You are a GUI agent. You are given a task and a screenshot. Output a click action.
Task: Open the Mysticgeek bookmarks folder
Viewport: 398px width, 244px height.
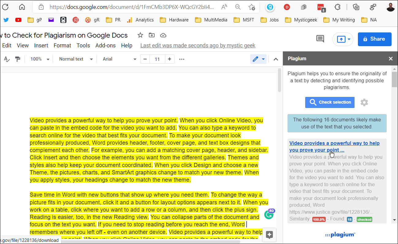[x=301, y=20]
